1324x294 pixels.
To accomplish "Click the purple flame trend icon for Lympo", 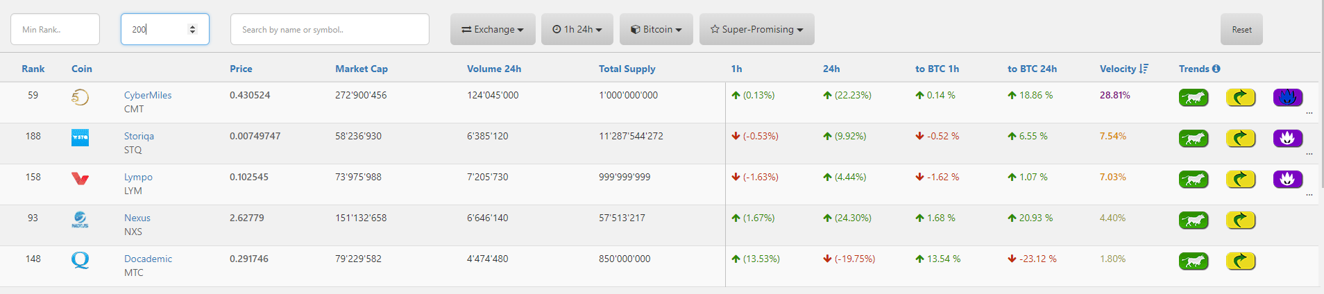I will 1287,180.
